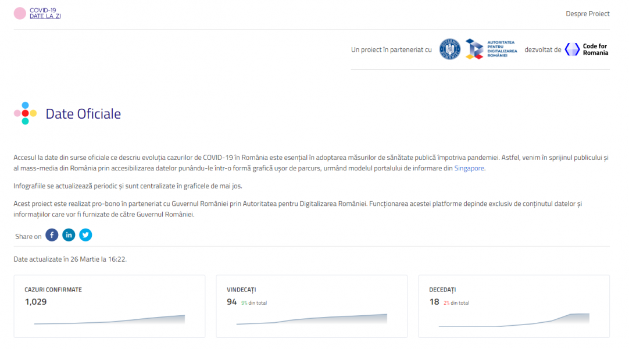The width and height of the screenshot is (629, 349).
Task: Click the Vindecați sparkline chart
Action: pyautogui.click(x=312, y=319)
